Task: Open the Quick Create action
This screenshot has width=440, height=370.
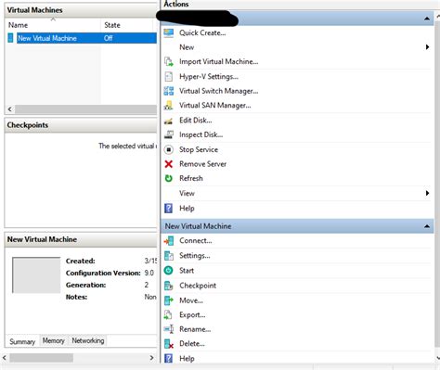Action: (202, 32)
